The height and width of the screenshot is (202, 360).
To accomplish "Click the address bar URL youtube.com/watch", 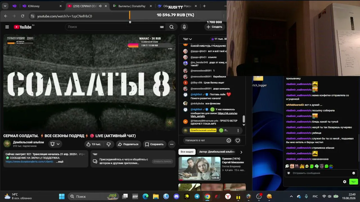I will tap(65, 16).
